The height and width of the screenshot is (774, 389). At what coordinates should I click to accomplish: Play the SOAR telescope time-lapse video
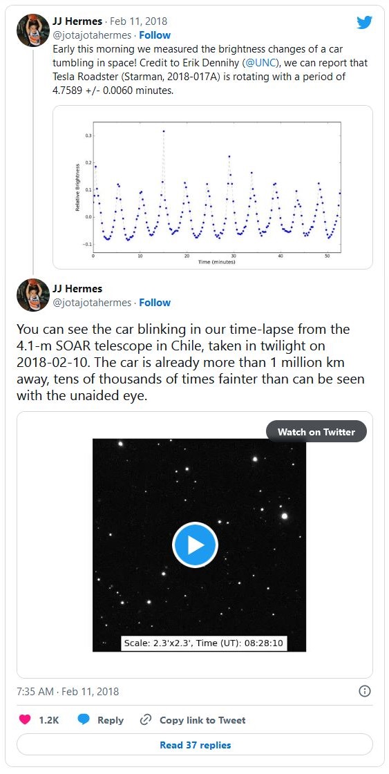click(x=195, y=545)
